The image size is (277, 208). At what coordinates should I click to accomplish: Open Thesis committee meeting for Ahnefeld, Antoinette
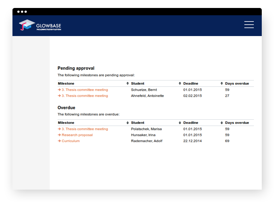coord(83,96)
